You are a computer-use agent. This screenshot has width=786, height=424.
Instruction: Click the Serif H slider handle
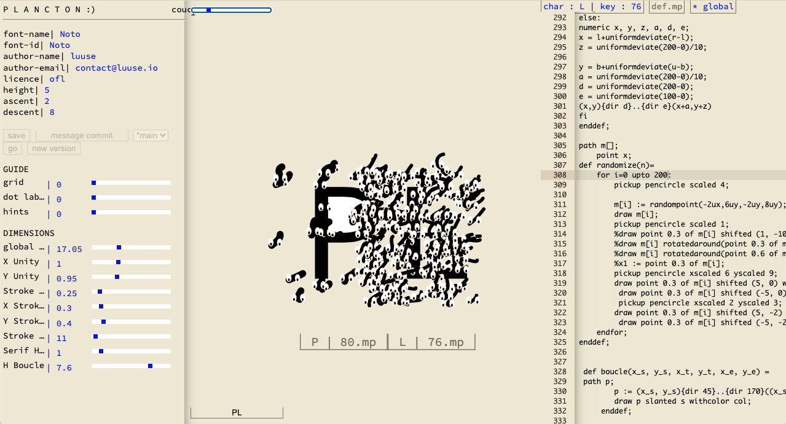(101, 351)
